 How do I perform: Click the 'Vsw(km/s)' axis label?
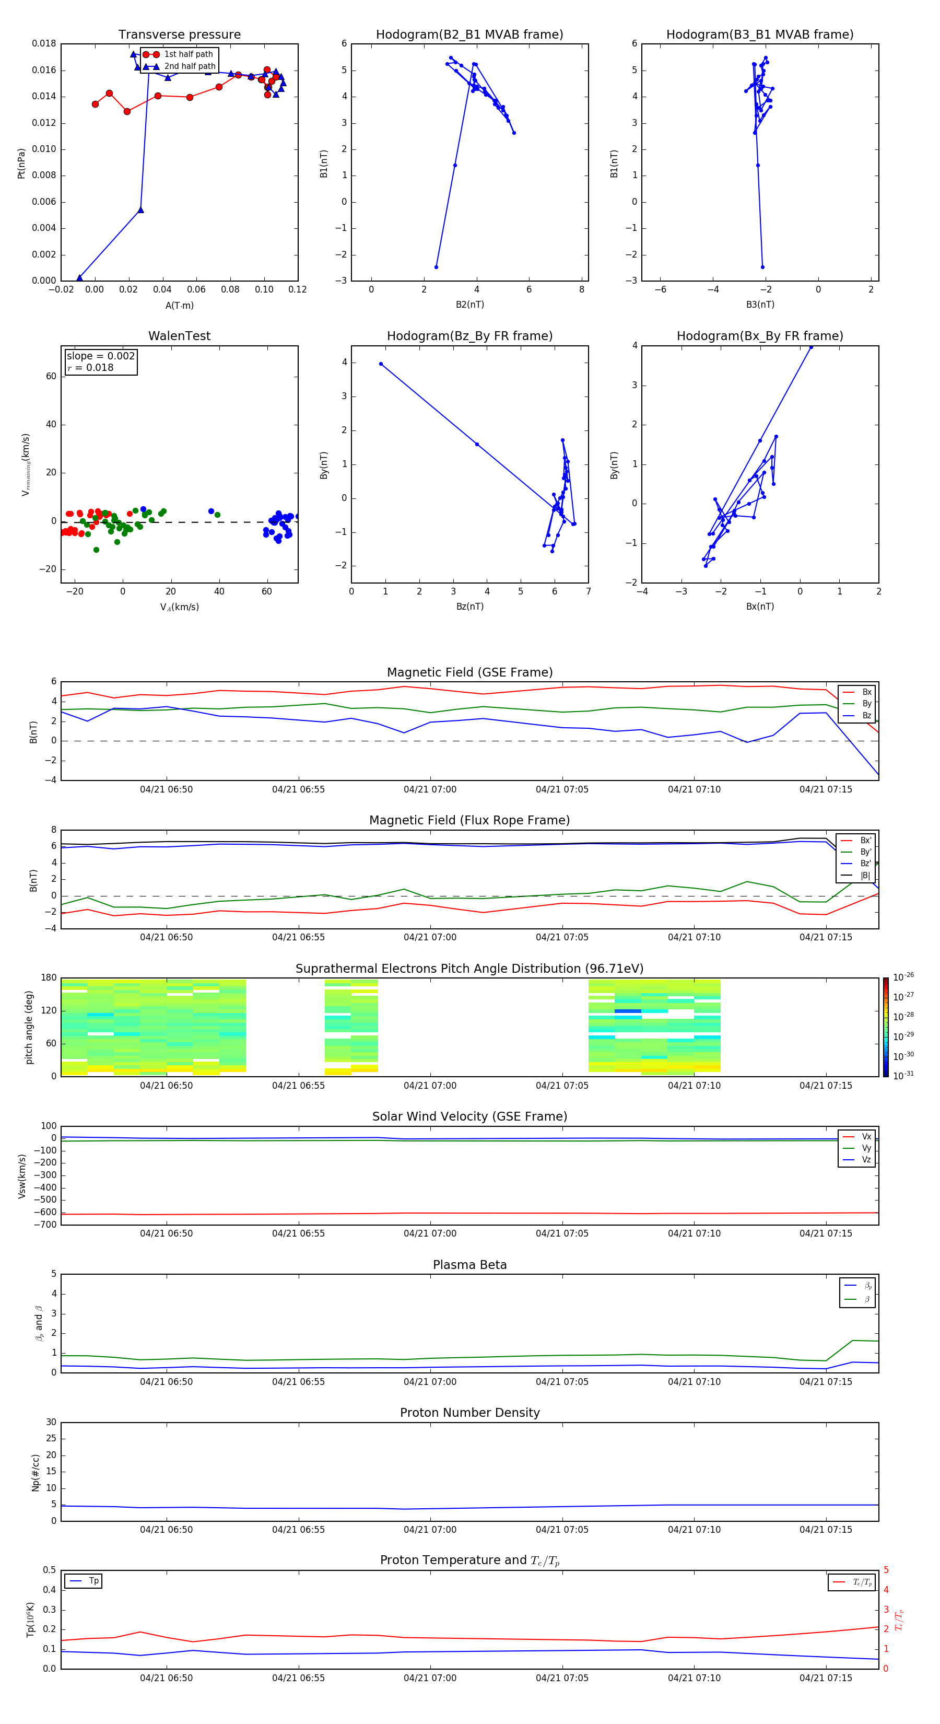coord(22,1175)
